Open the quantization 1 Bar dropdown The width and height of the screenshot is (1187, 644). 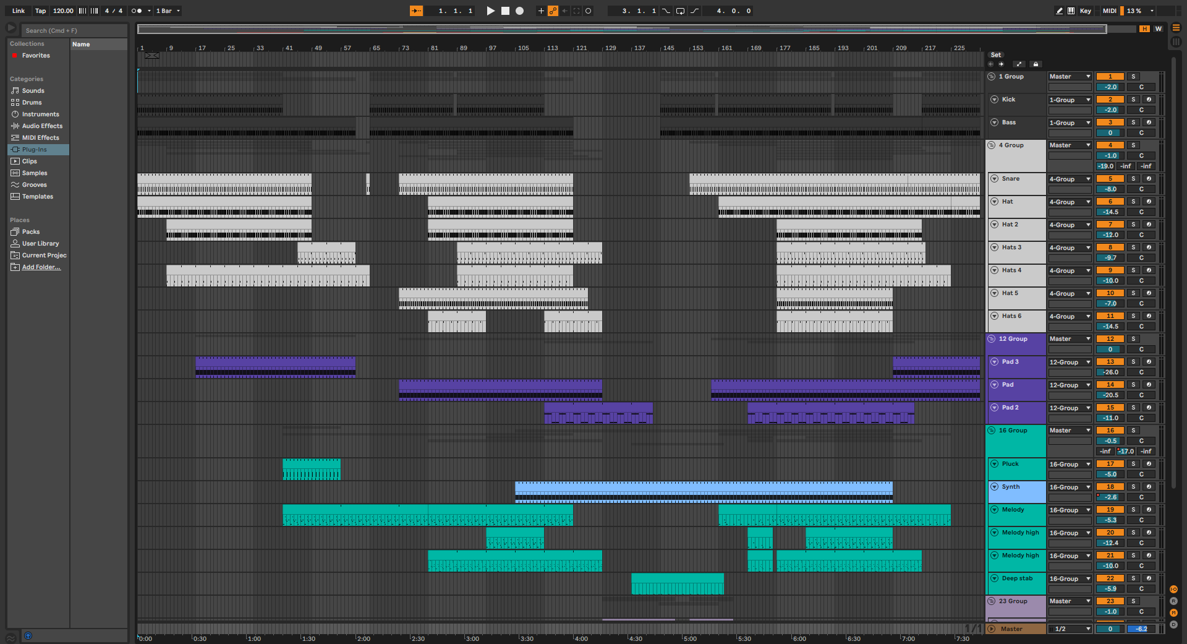click(x=168, y=11)
